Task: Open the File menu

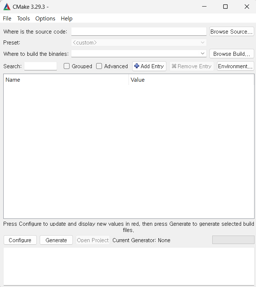Action: 7,19
